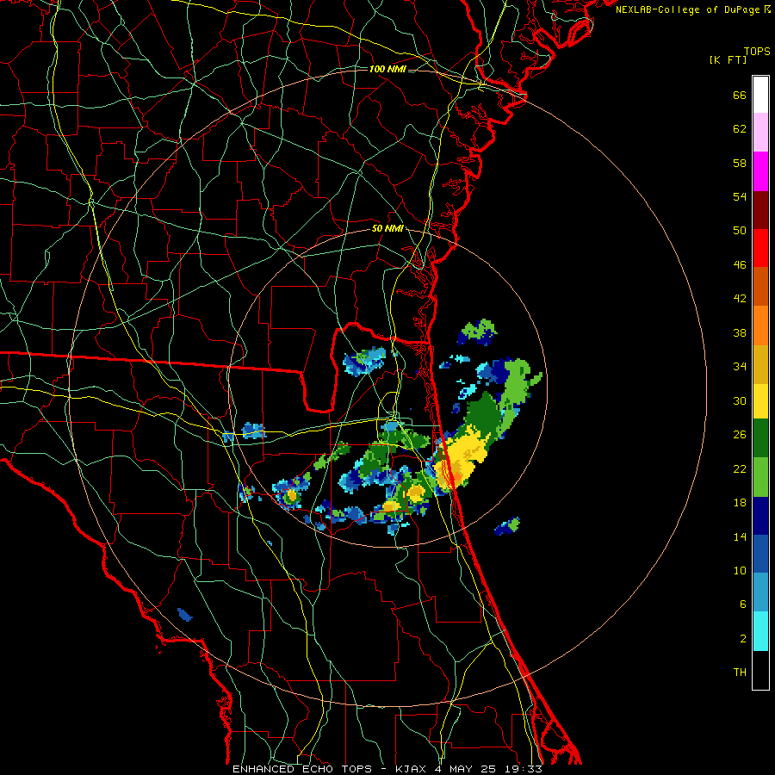Pick the navy blue legend band
Image resolution: width=775 pixels, height=775 pixels.
[760, 516]
